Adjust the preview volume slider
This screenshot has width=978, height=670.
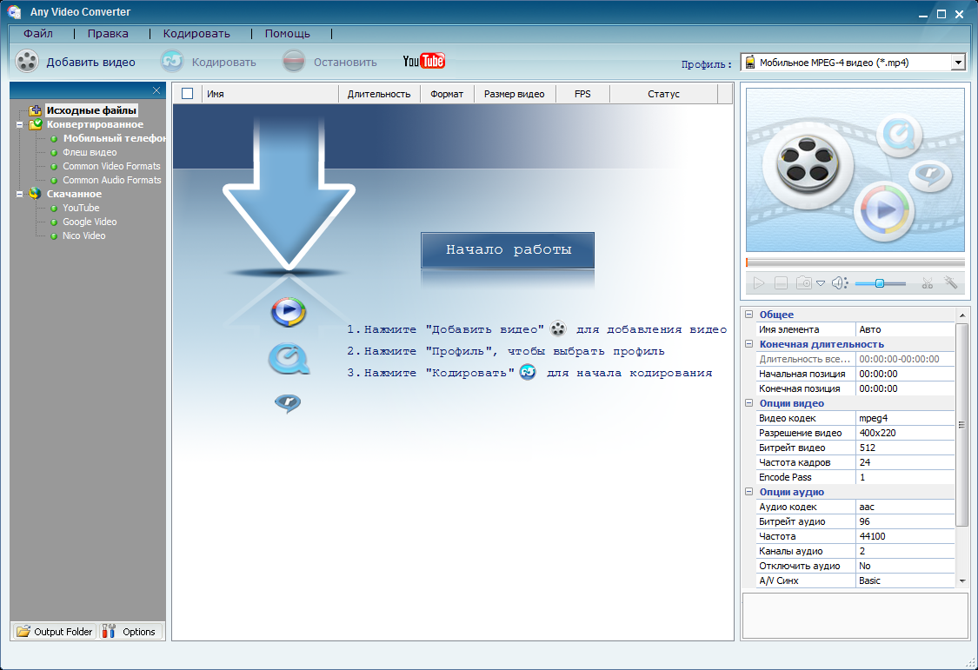pyautogui.click(x=880, y=283)
